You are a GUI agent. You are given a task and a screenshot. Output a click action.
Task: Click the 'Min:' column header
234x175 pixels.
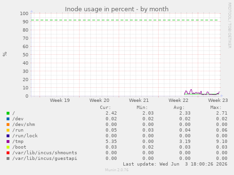click(142, 108)
